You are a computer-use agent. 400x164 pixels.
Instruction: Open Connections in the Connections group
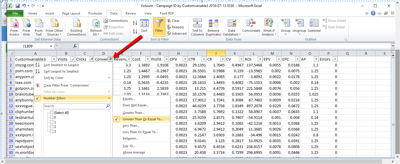(x=116, y=21)
